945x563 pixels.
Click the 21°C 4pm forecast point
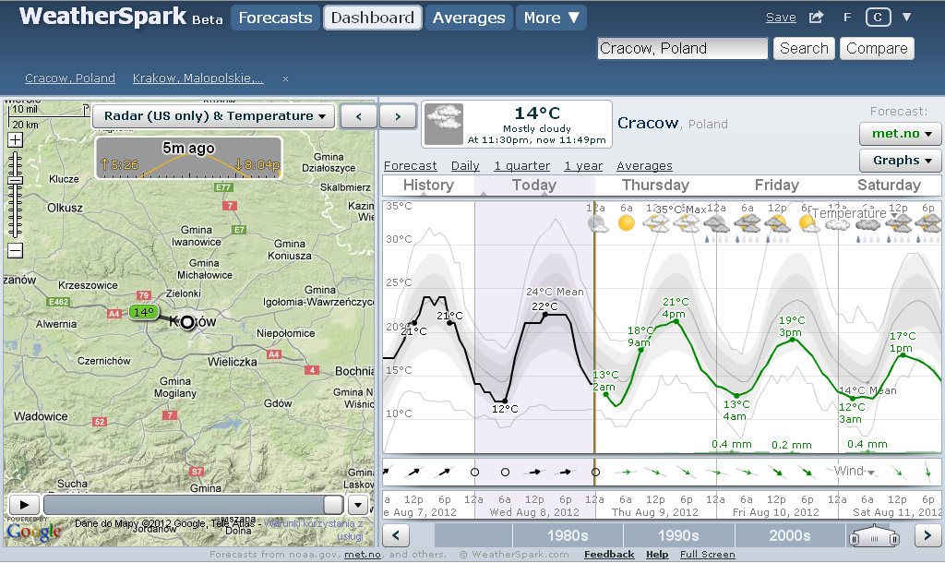[676, 321]
